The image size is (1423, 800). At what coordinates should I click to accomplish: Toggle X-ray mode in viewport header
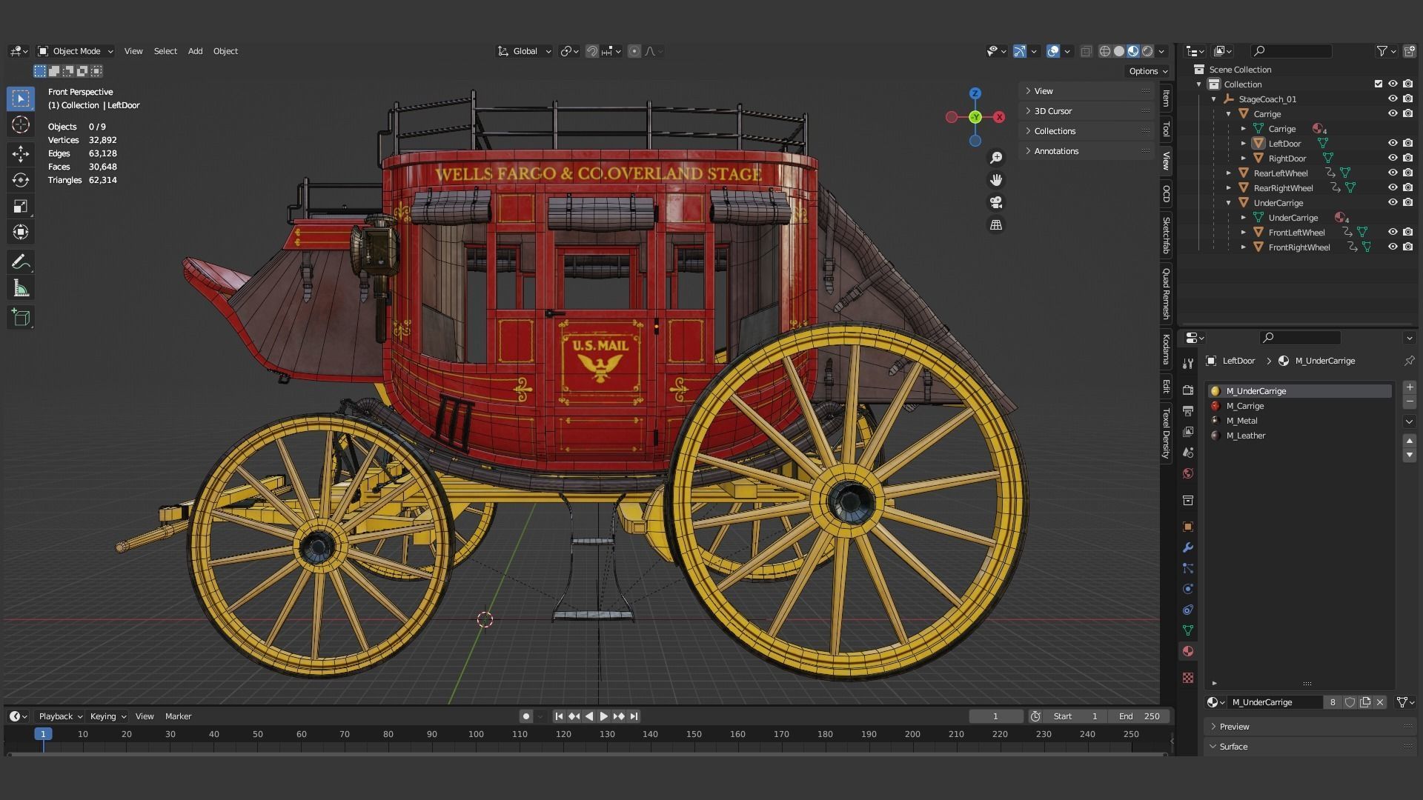(1086, 51)
